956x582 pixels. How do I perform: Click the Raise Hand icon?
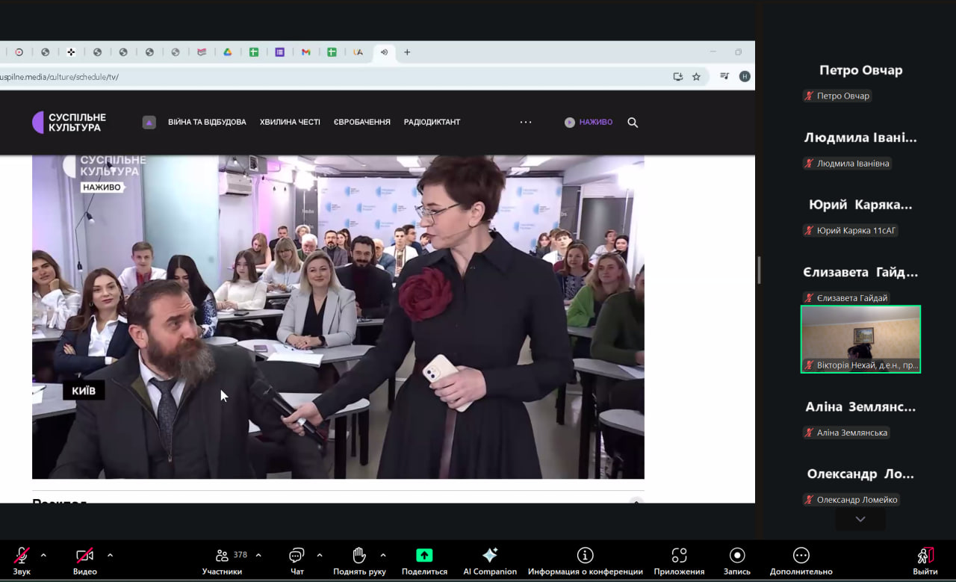click(x=359, y=555)
